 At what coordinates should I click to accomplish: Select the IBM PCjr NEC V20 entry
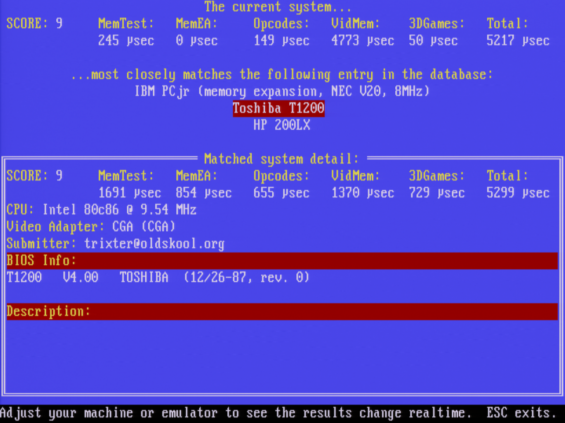coord(282,91)
